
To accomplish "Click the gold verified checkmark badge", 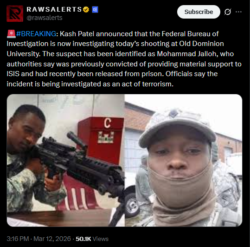I will pyautogui.click(x=86, y=9).
